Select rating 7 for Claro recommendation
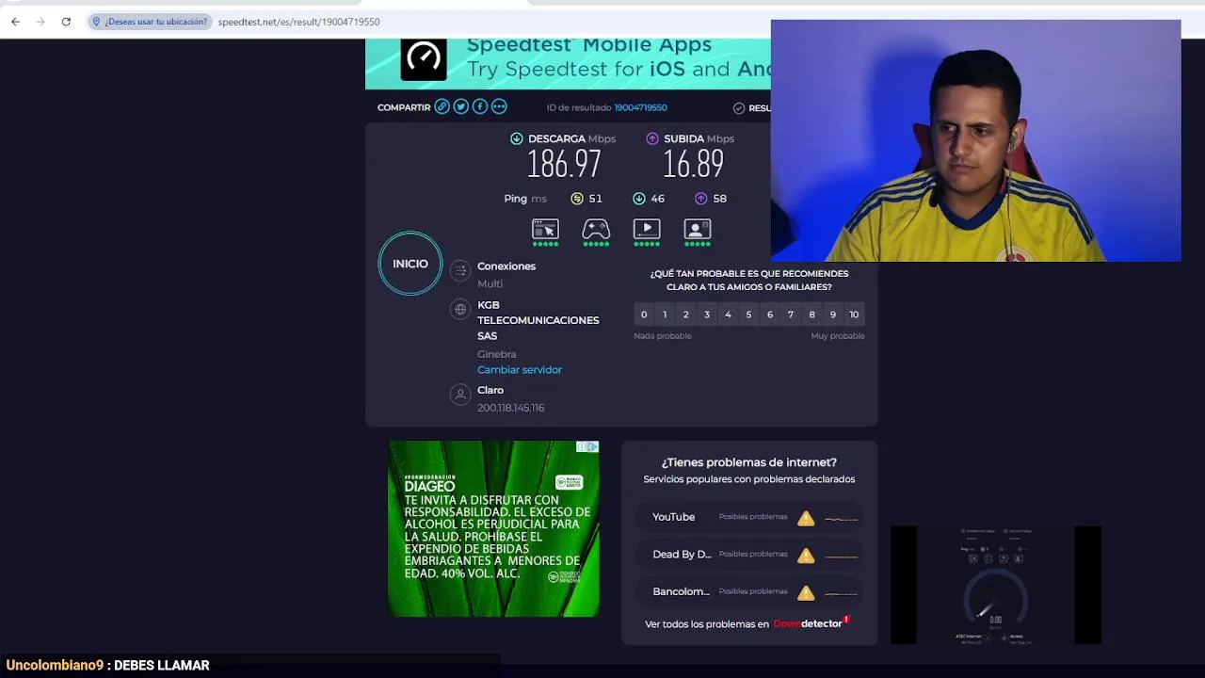Image resolution: width=1205 pixels, height=678 pixels. coord(791,315)
